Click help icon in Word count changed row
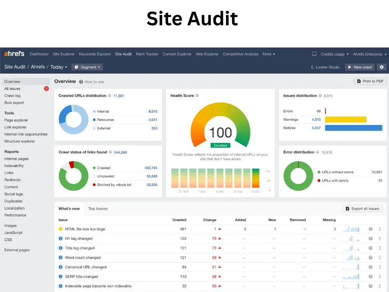 pos(370,257)
